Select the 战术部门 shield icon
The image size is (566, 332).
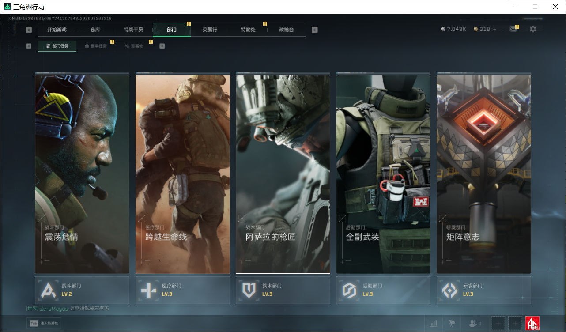tap(249, 290)
